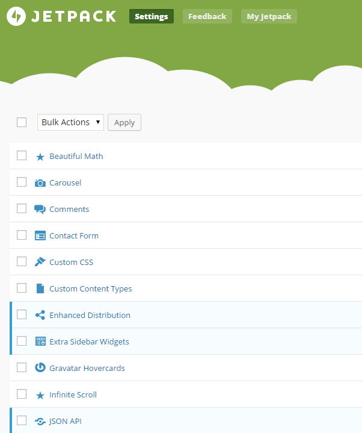This screenshot has width=362, height=433.
Task: Open the Contact Form module link
Action: click(74, 236)
